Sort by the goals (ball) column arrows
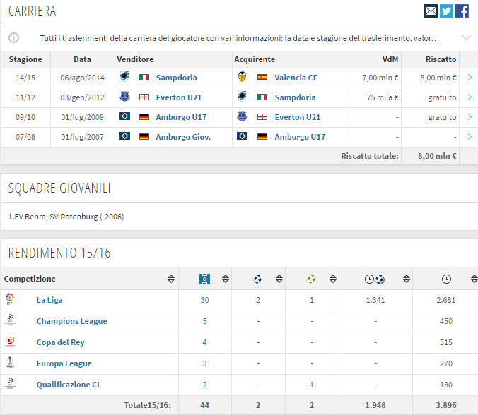 click(279, 279)
